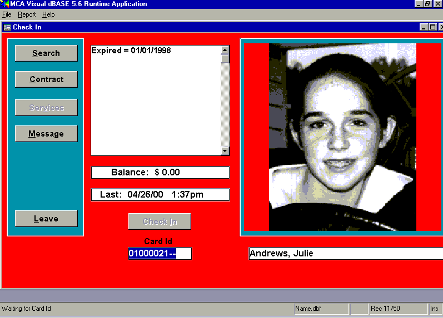Click the Waiting for Card Id status text

click(26, 309)
